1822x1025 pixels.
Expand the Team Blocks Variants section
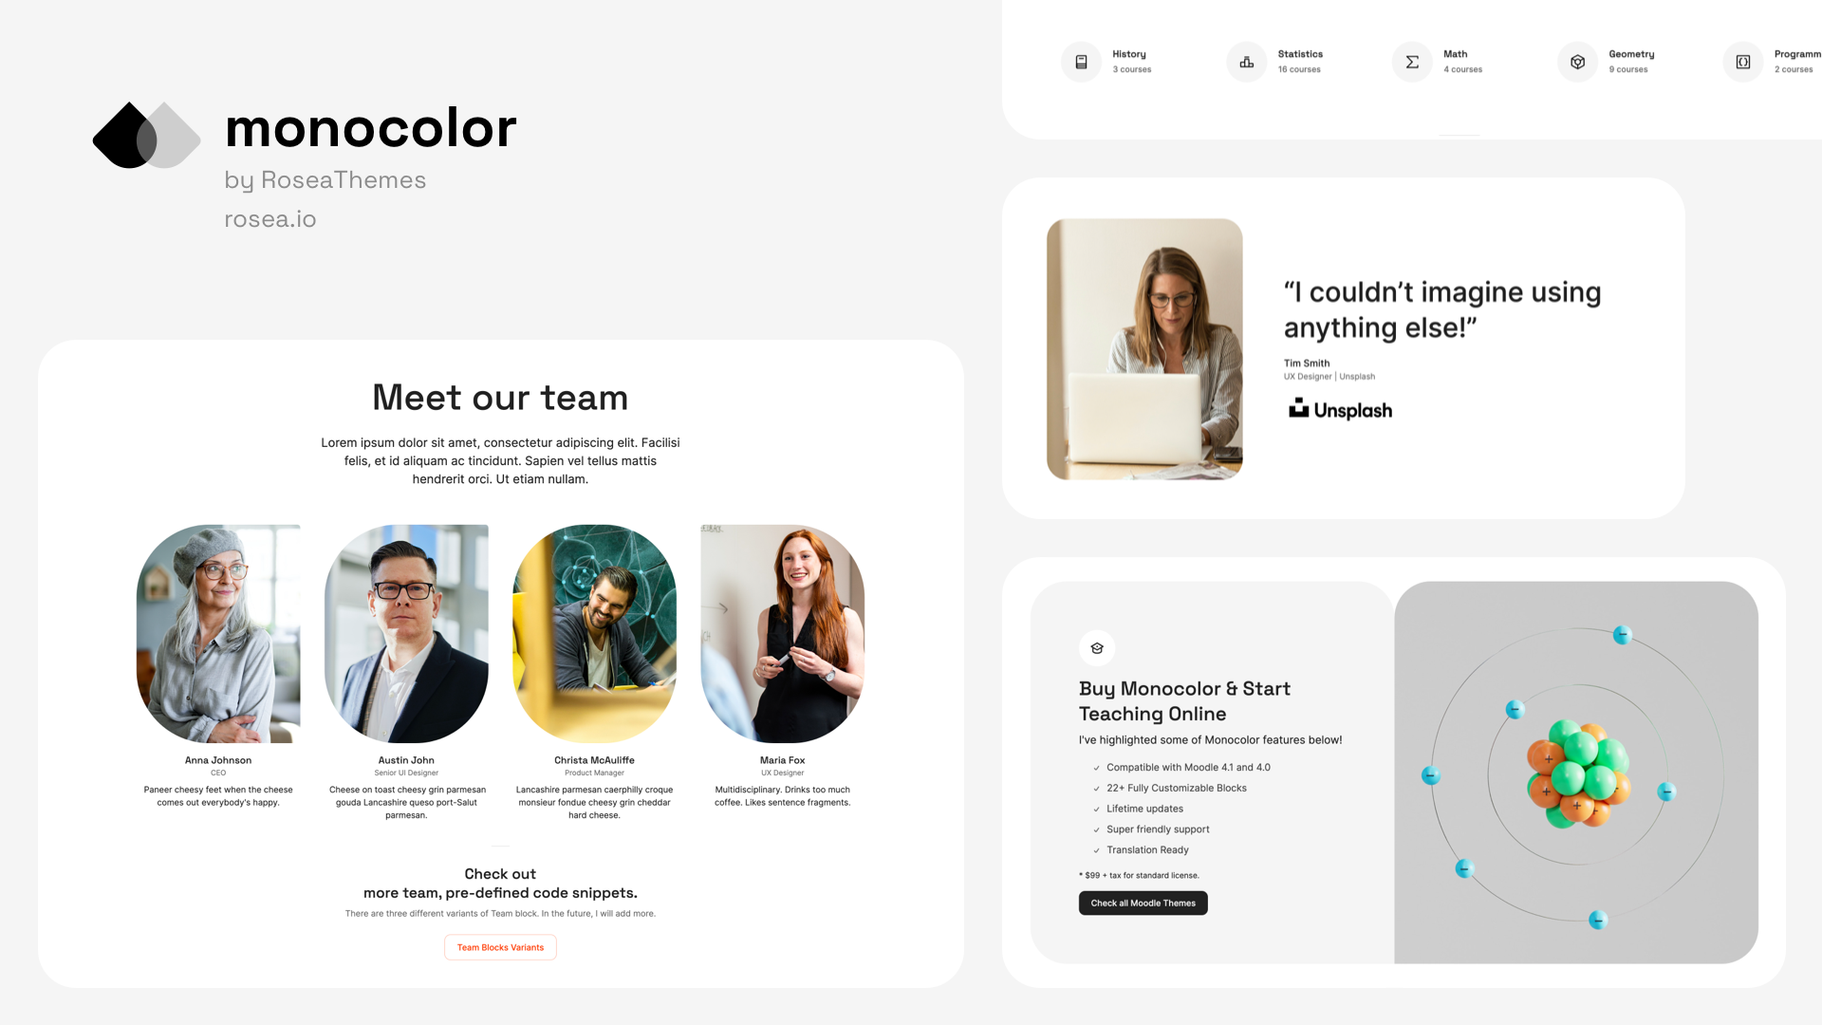pyautogui.click(x=499, y=947)
